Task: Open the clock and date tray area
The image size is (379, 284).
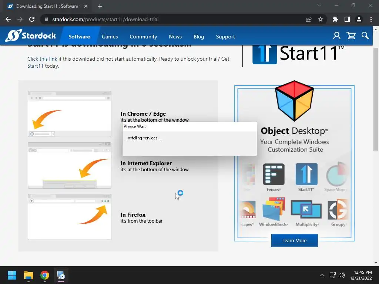Action: point(361,275)
